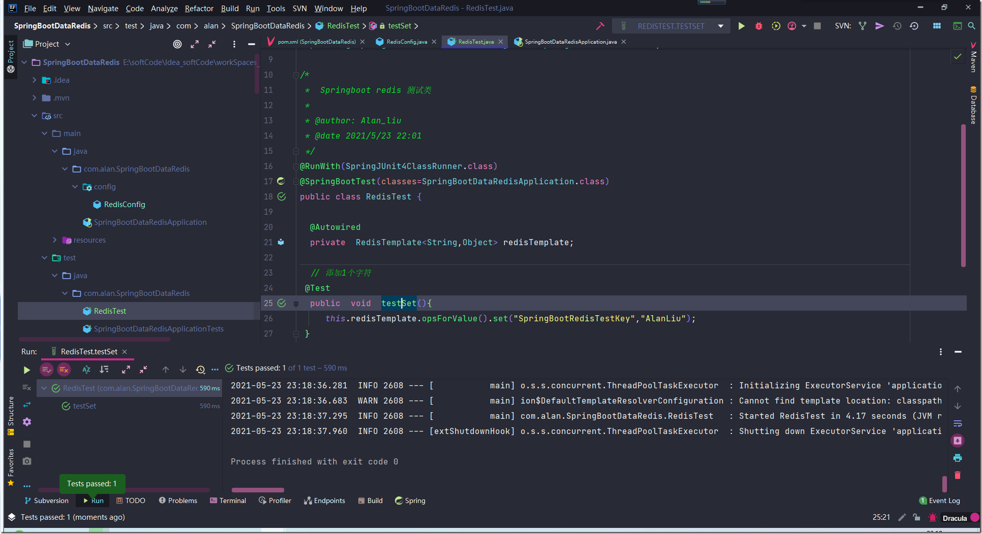The image size is (982, 534).
Task: Open the Terminal tool window
Action: (x=228, y=500)
